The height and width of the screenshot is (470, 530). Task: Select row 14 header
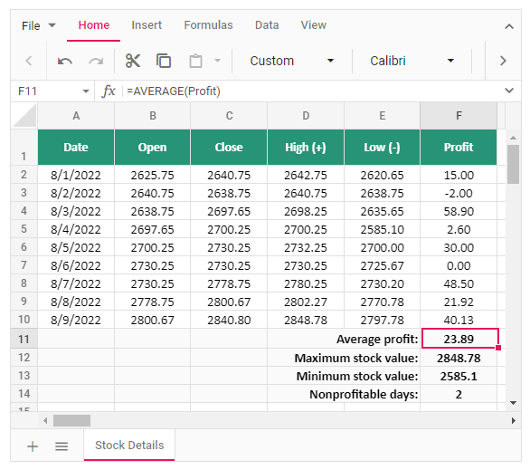[24, 394]
